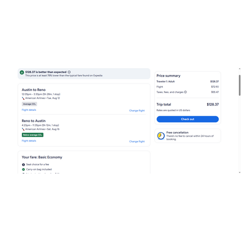241x241 pixels.
Task: Open info icon next to Taxes, fees, and charges
Action: 185,92
